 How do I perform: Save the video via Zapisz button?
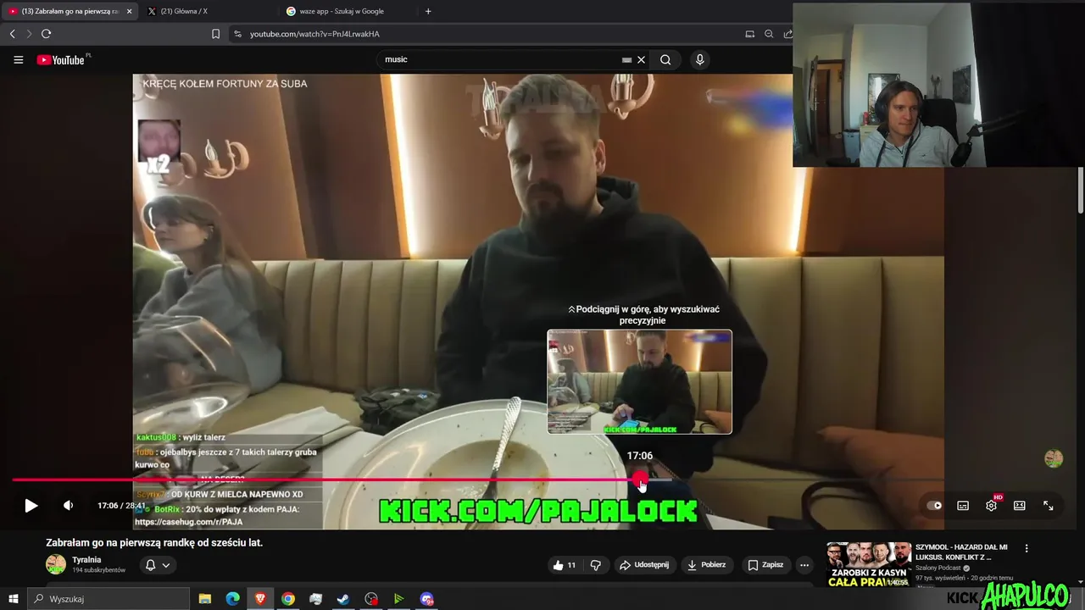tap(765, 565)
